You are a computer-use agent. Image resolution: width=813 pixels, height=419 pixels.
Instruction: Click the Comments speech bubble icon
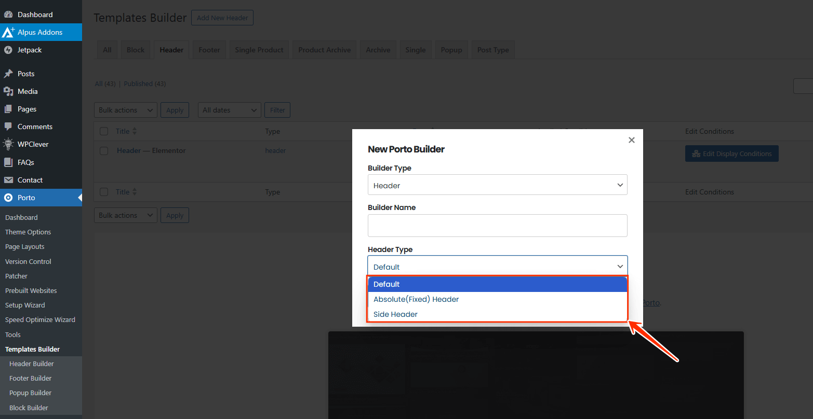pos(8,127)
